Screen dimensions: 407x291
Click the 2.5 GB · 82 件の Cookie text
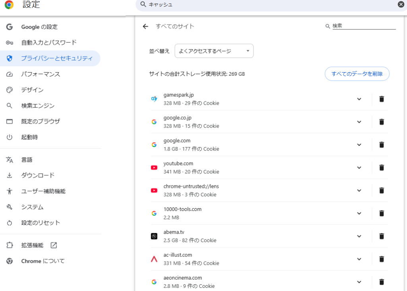pyautogui.click(x=190, y=240)
